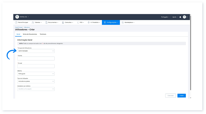Click the Painel Principal clock icon
Screen dimensions: 206x114
16,22
